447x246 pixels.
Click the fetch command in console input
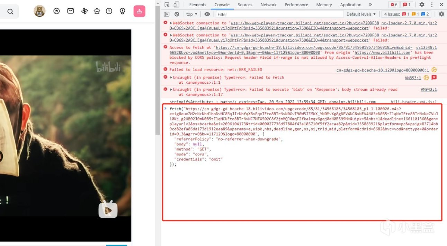coord(303,136)
